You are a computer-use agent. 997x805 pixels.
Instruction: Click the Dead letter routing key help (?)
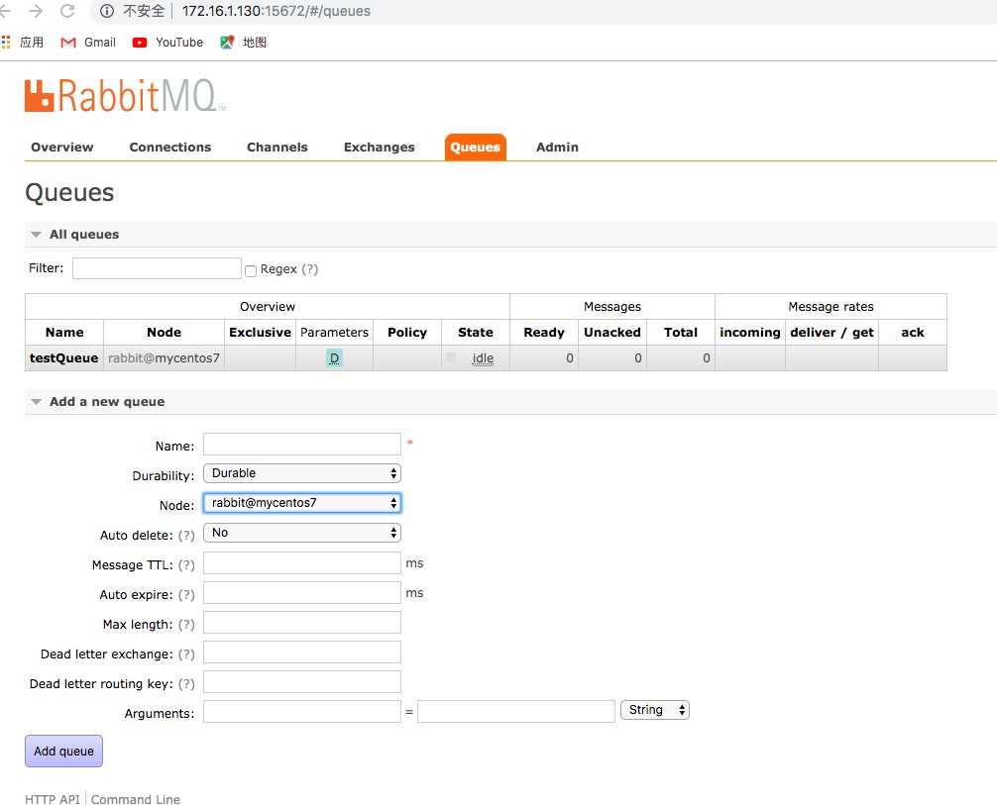[186, 683]
